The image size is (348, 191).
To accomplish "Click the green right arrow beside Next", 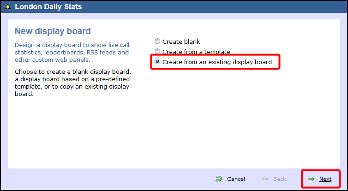I will pyautogui.click(x=311, y=179).
